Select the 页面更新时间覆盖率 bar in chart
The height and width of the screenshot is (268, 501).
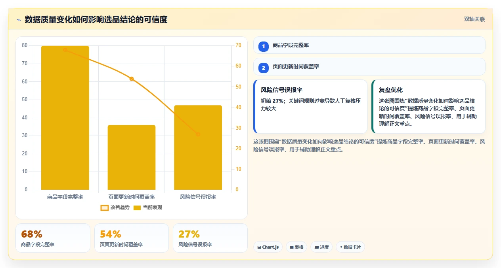point(132,157)
